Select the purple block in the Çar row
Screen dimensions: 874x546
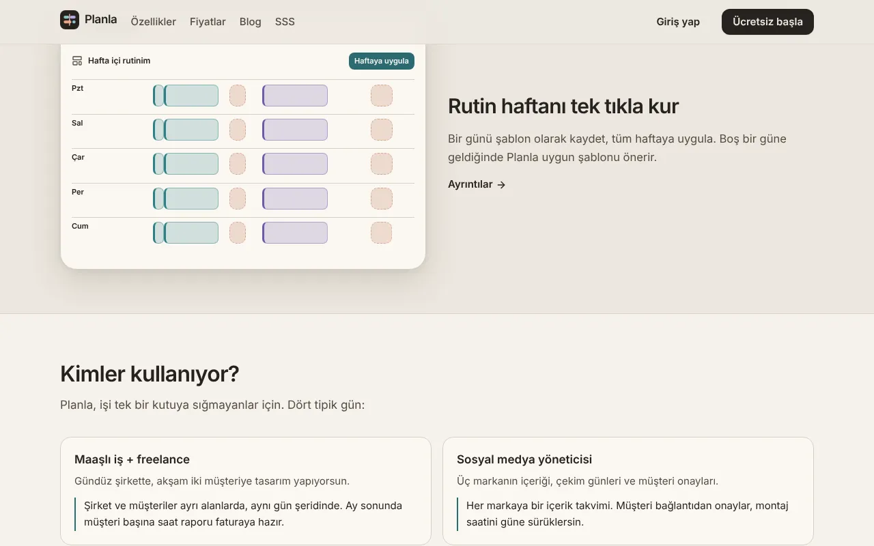click(295, 164)
